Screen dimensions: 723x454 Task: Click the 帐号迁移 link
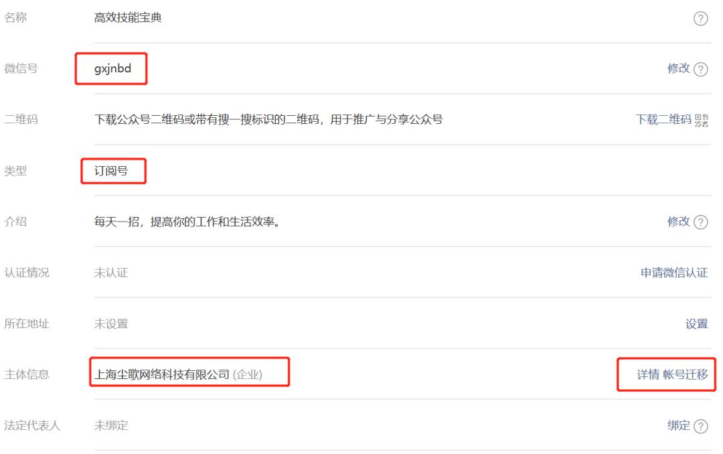[x=686, y=374]
